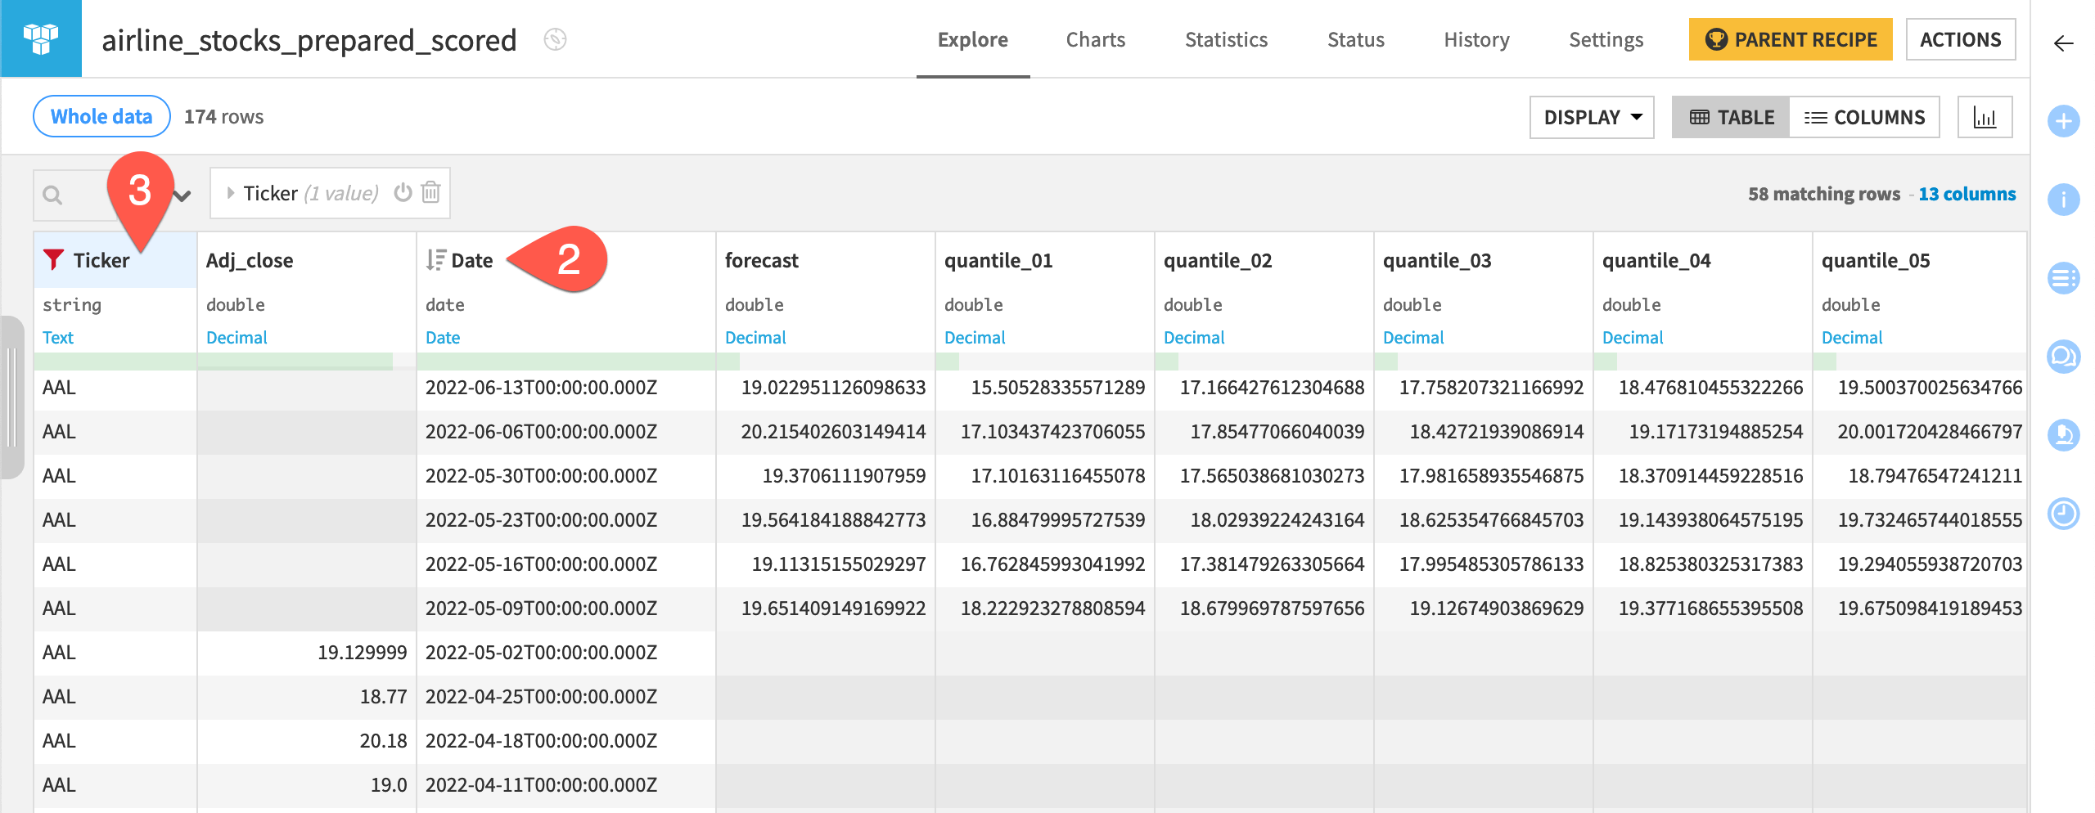Switch to COLUMNS view
Viewport: 2095px width, 813px height.
coord(1864,117)
